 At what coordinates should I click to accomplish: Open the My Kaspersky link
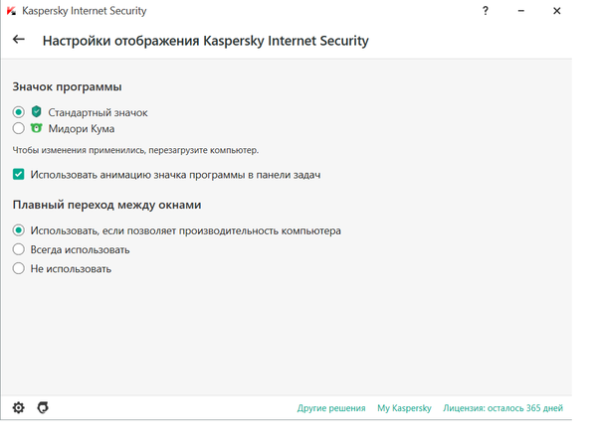(404, 408)
